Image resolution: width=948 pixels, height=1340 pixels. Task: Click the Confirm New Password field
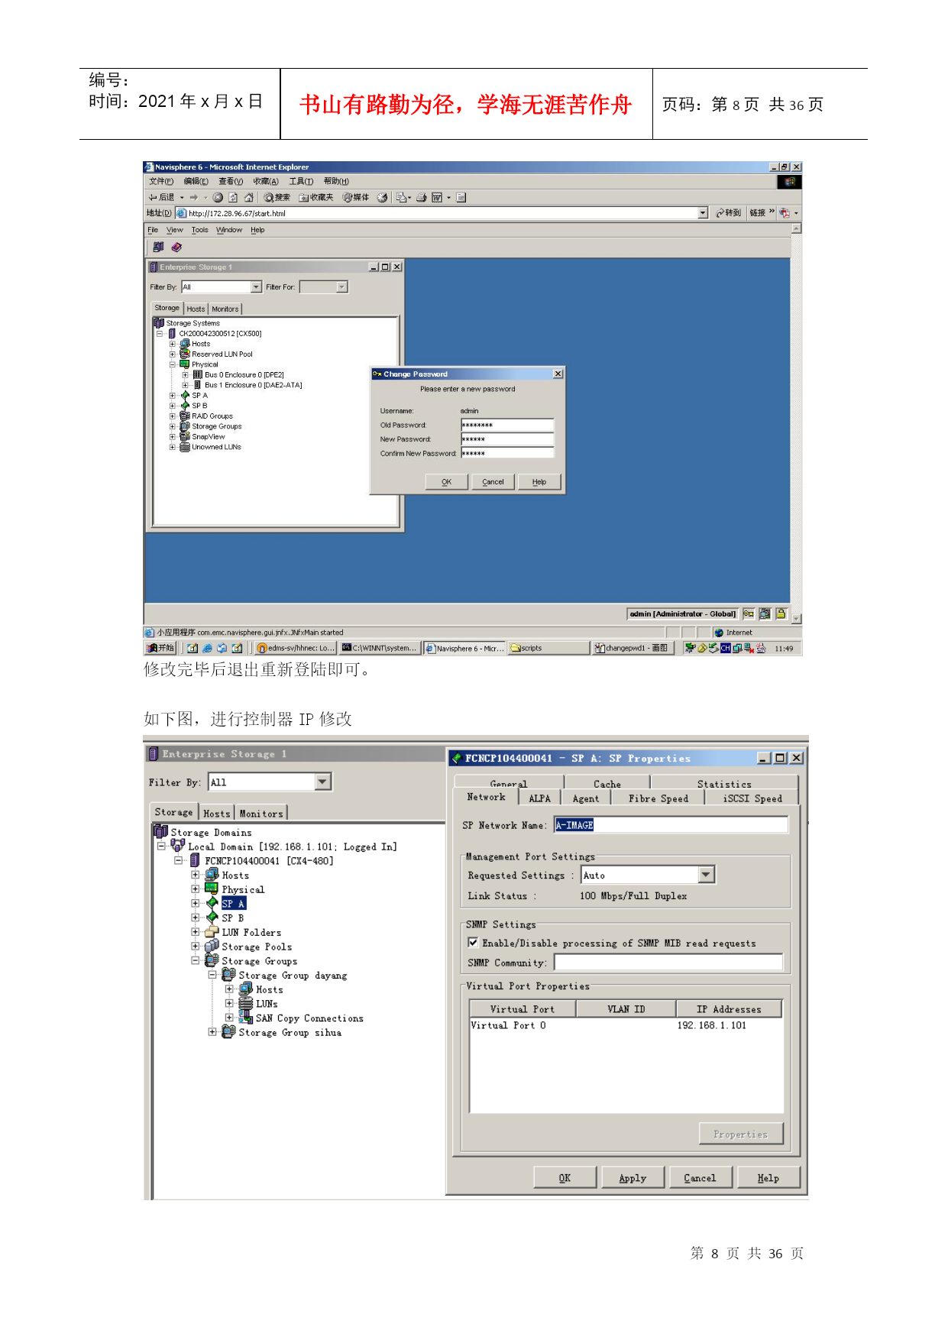[x=506, y=453]
